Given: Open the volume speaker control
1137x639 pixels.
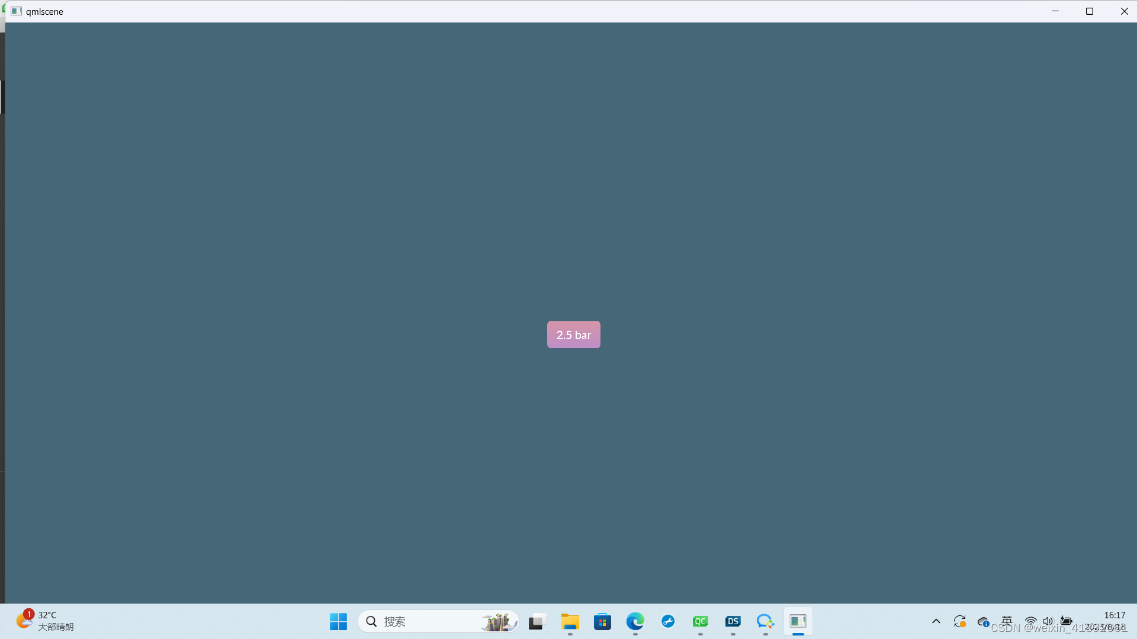Looking at the screenshot, I should click(x=1048, y=621).
